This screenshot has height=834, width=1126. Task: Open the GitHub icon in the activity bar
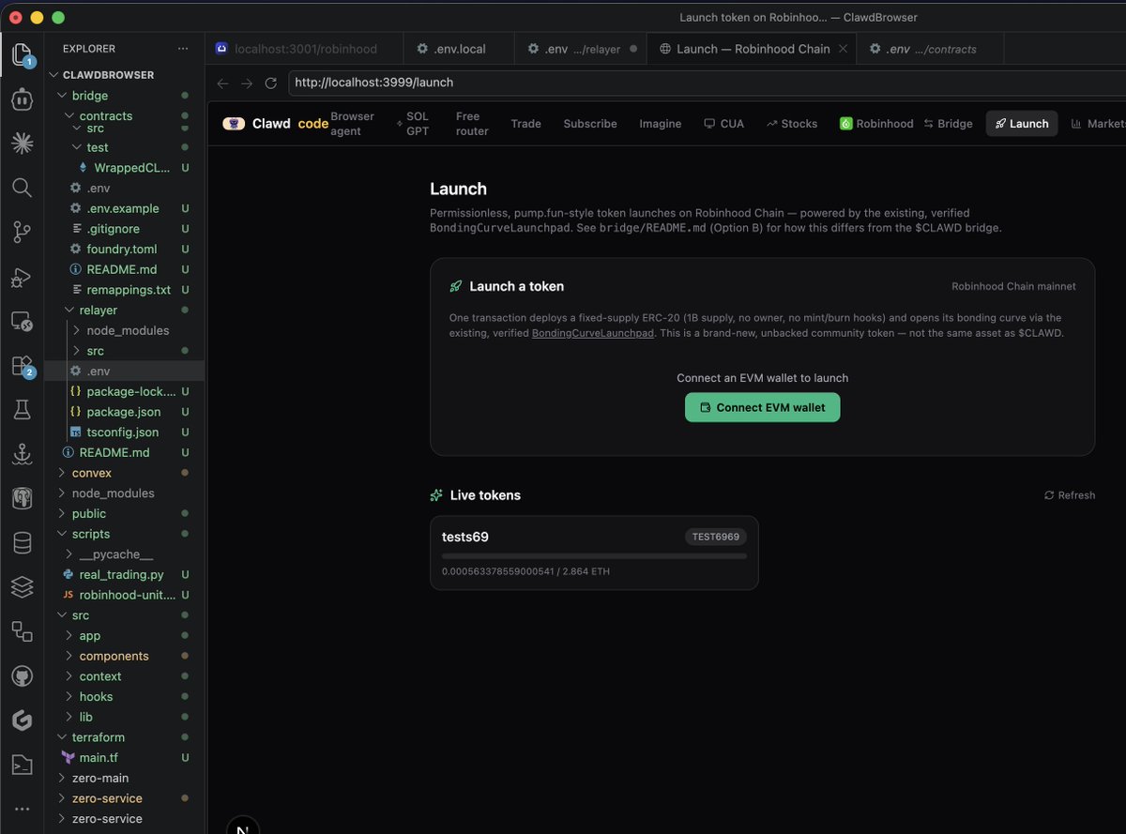point(22,676)
